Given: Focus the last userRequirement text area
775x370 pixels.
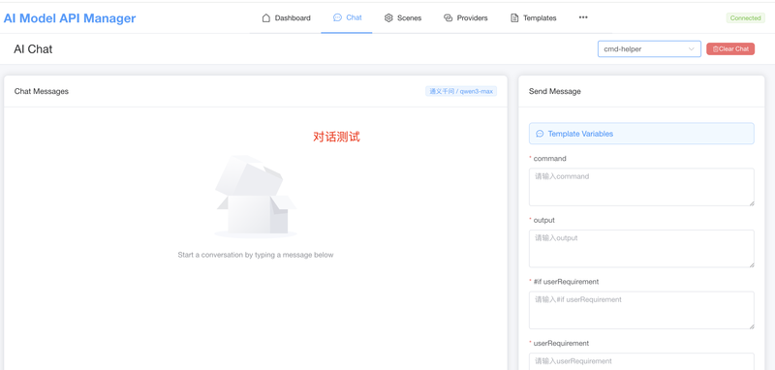Looking at the screenshot, I should tap(641, 361).
